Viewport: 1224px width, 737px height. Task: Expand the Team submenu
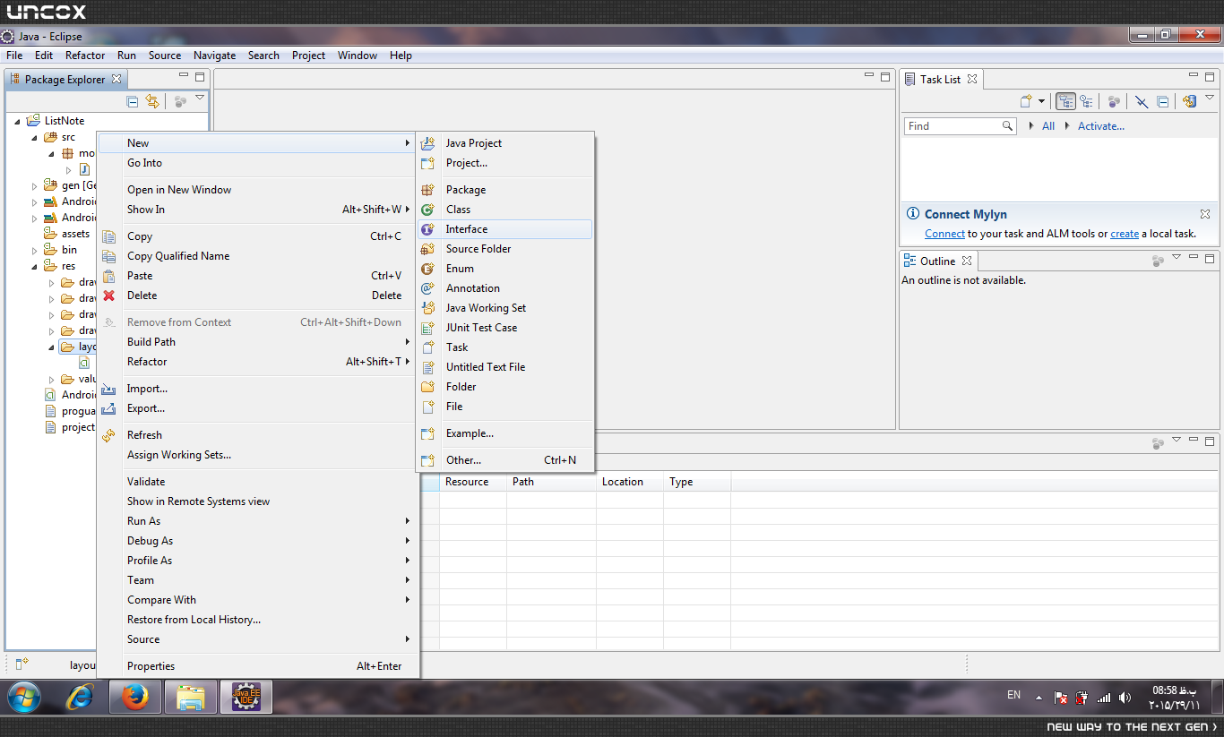(x=258, y=580)
